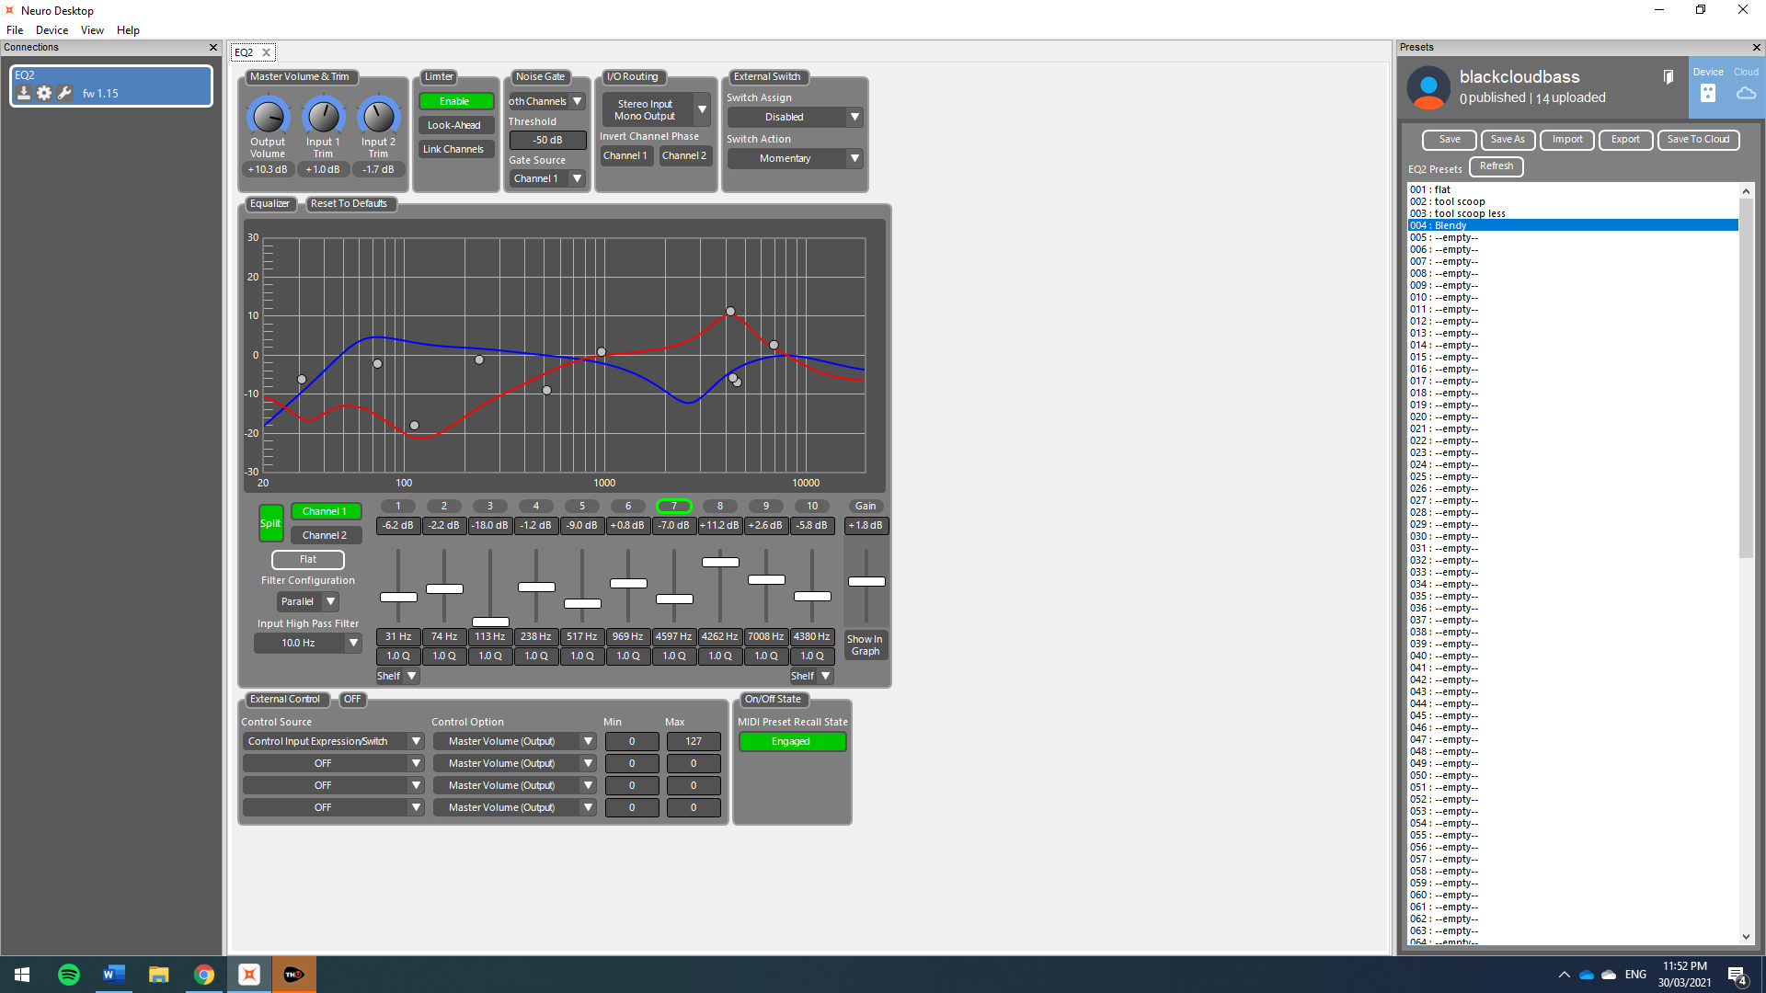
Task: Open the Windows Start menu
Action: pos(22,975)
